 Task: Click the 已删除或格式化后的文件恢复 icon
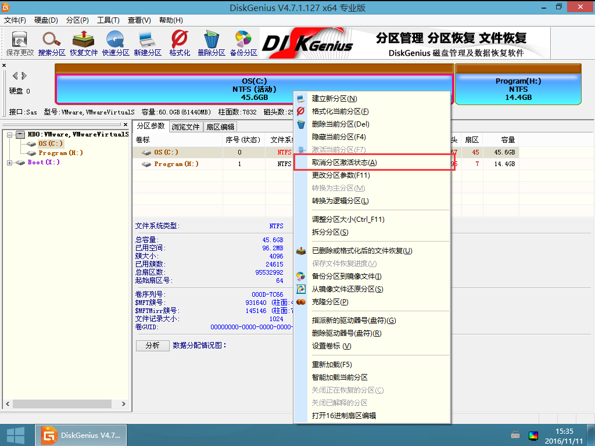point(301,251)
